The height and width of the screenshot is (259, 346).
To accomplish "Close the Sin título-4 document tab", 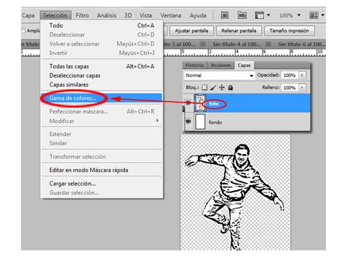I will (268, 44).
